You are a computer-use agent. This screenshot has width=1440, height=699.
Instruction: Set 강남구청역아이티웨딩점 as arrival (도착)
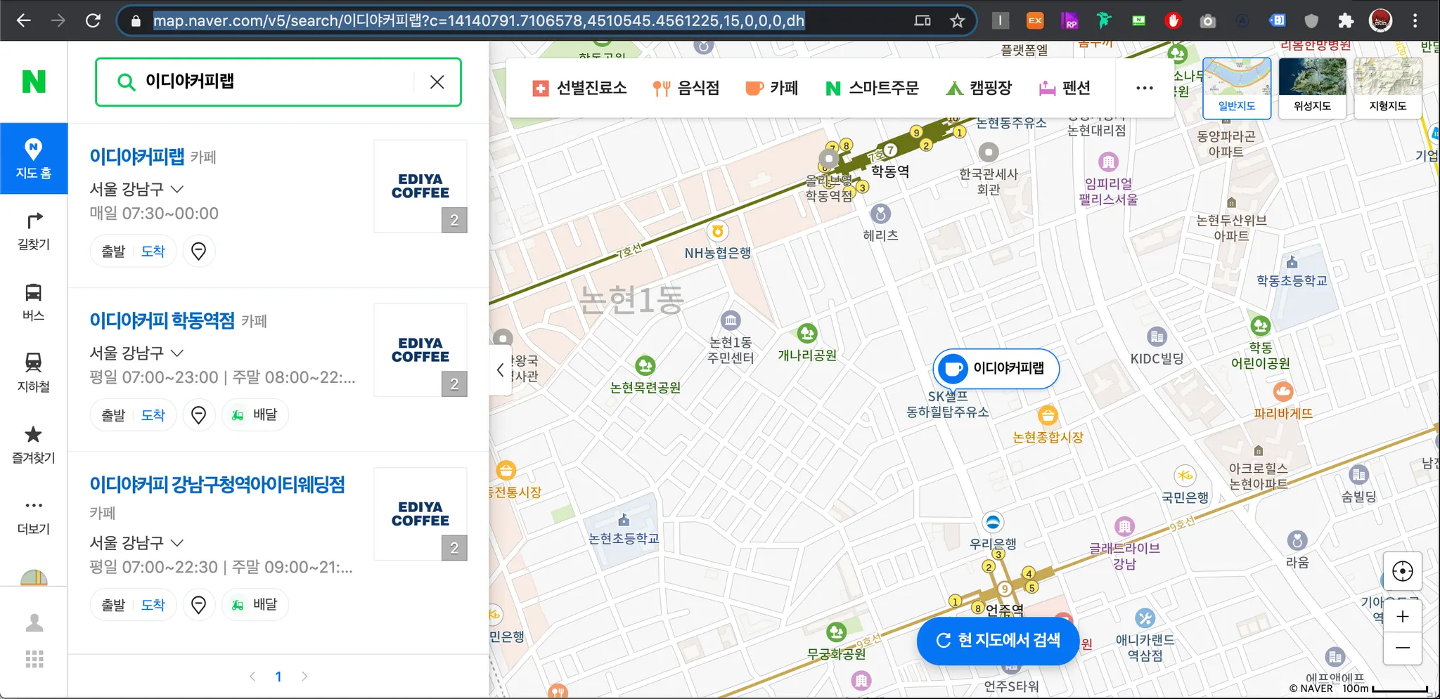tap(153, 605)
